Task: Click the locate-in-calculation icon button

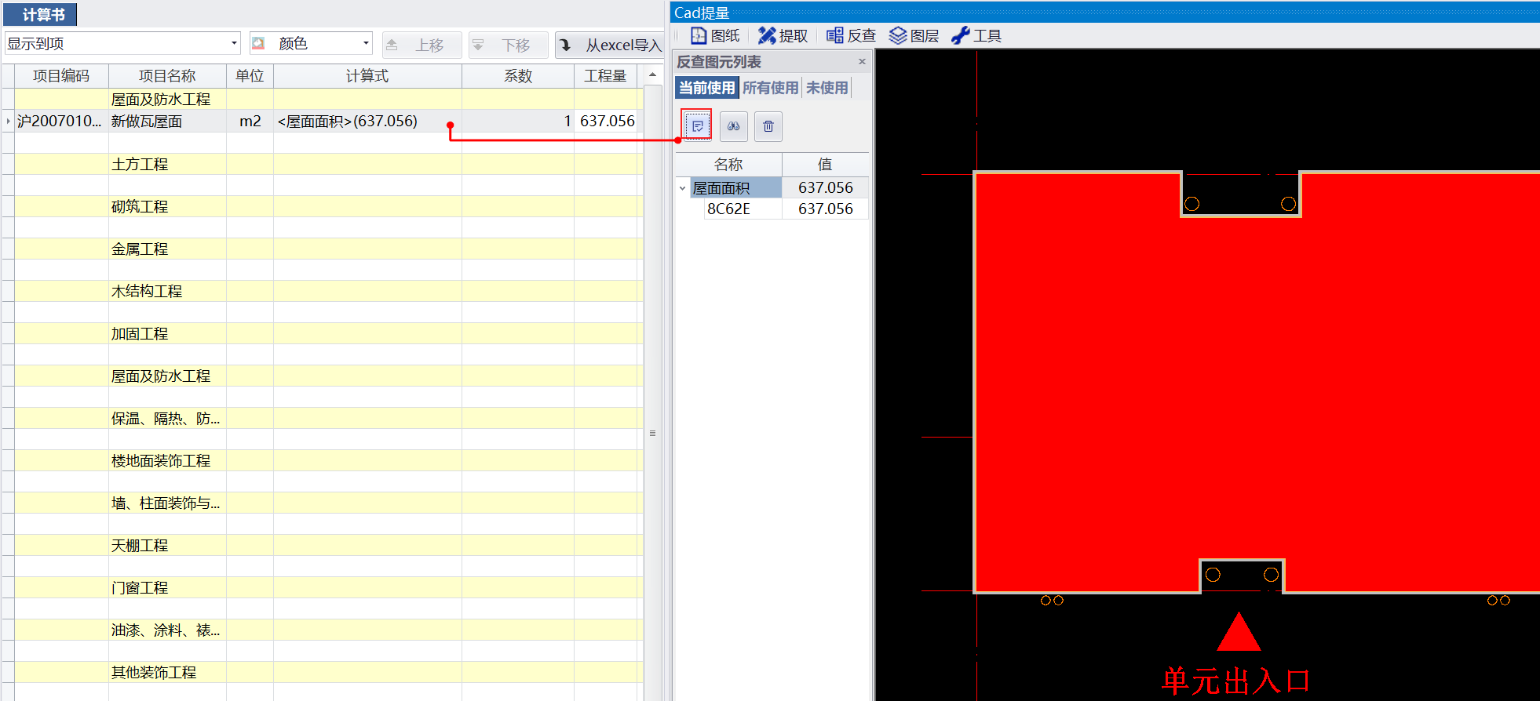Action: [x=697, y=125]
